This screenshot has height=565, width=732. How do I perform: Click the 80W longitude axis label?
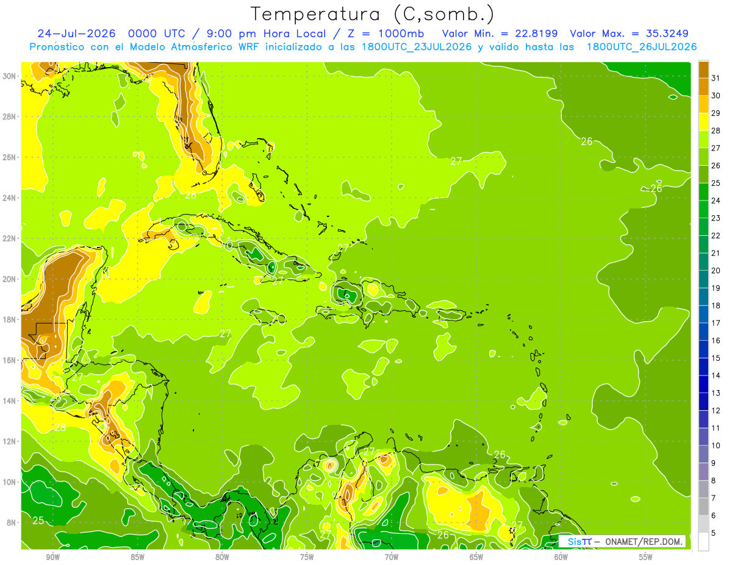pyautogui.click(x=223, y=557)
